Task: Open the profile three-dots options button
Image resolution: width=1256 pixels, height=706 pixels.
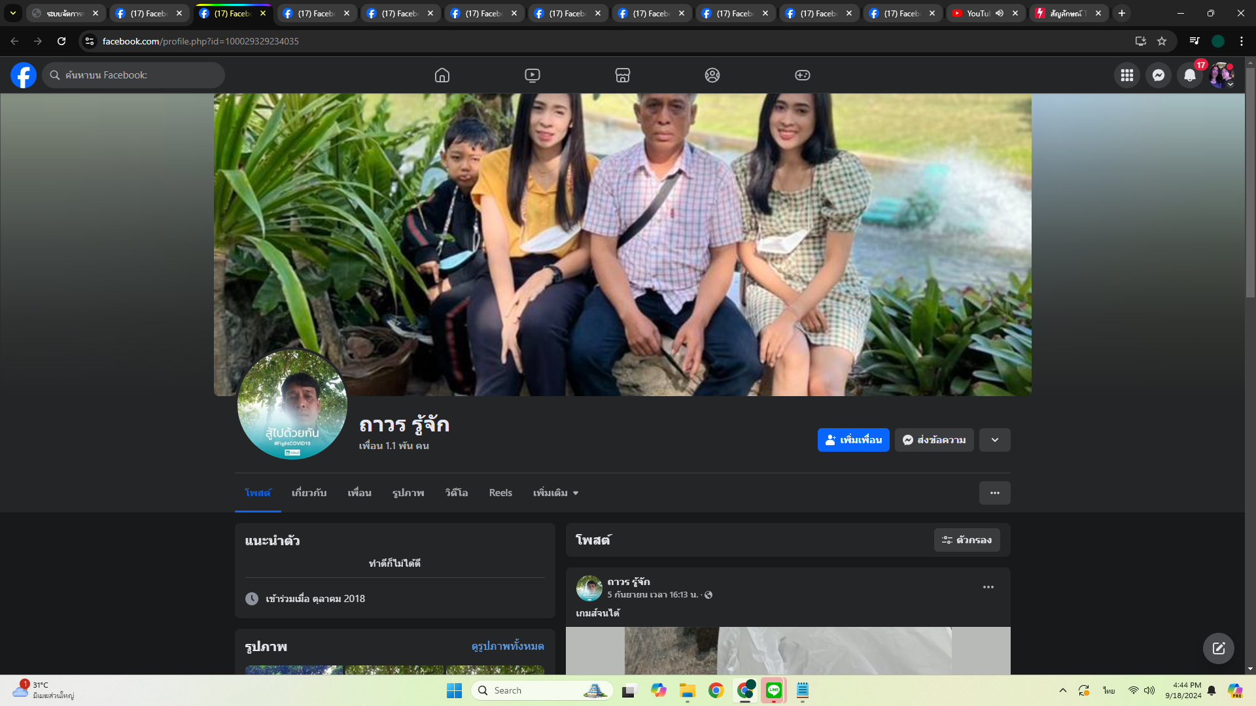Action: click(995, 493)
